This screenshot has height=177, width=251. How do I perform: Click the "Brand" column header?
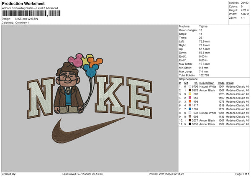pyautogui.click(x=230, y=83)
